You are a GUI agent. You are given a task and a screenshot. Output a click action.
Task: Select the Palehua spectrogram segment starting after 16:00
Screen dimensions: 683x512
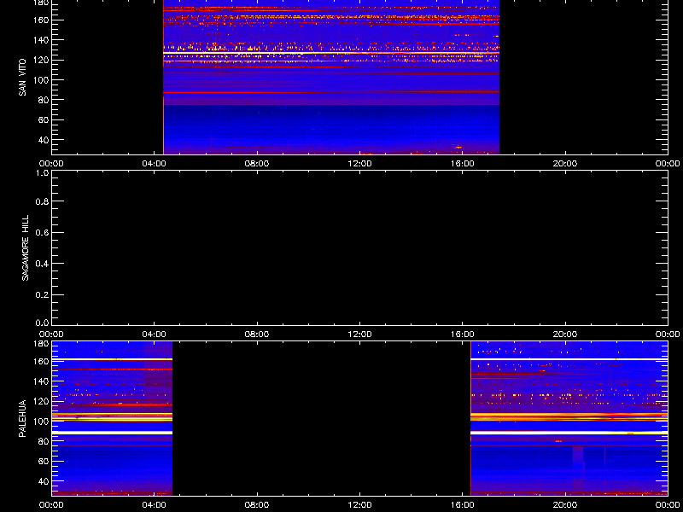click(569, 418)
